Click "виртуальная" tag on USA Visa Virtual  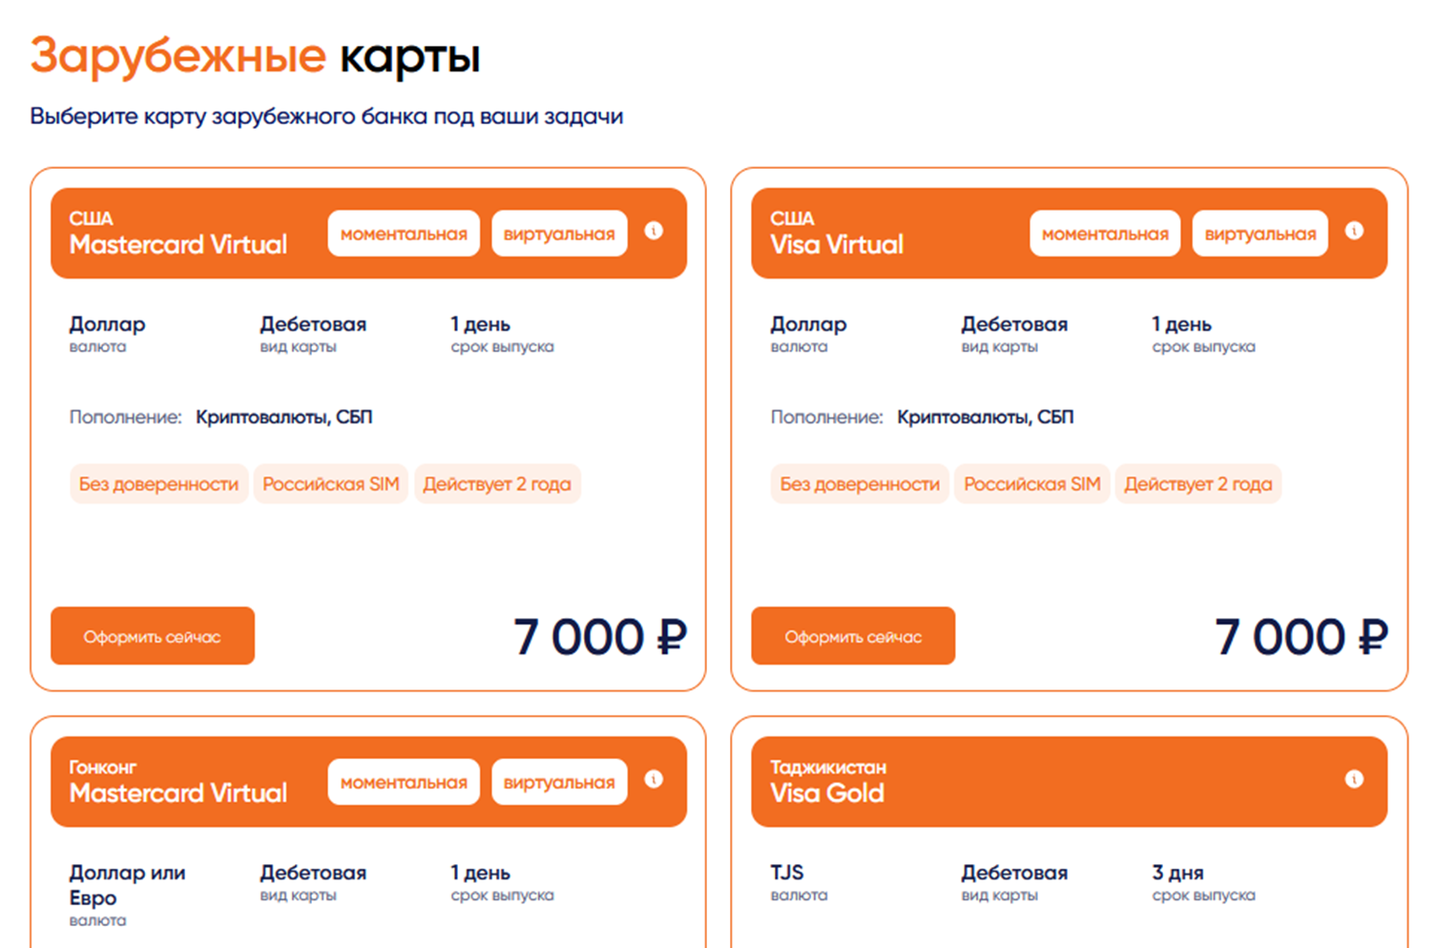1260,234
